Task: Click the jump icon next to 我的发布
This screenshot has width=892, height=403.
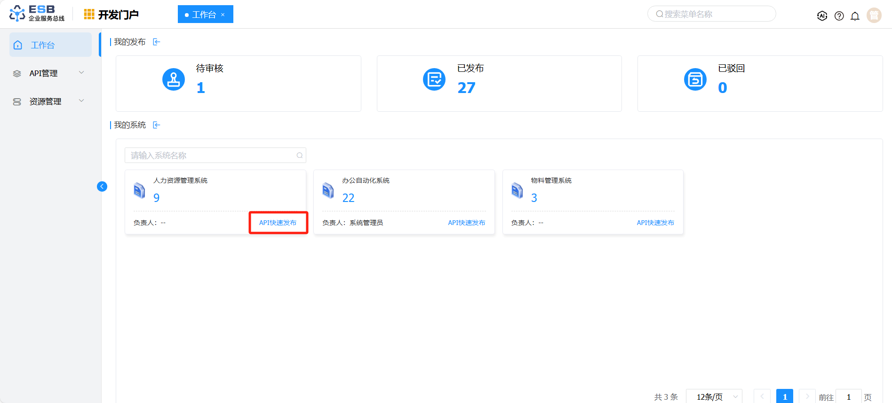Action: pos(157,42)
